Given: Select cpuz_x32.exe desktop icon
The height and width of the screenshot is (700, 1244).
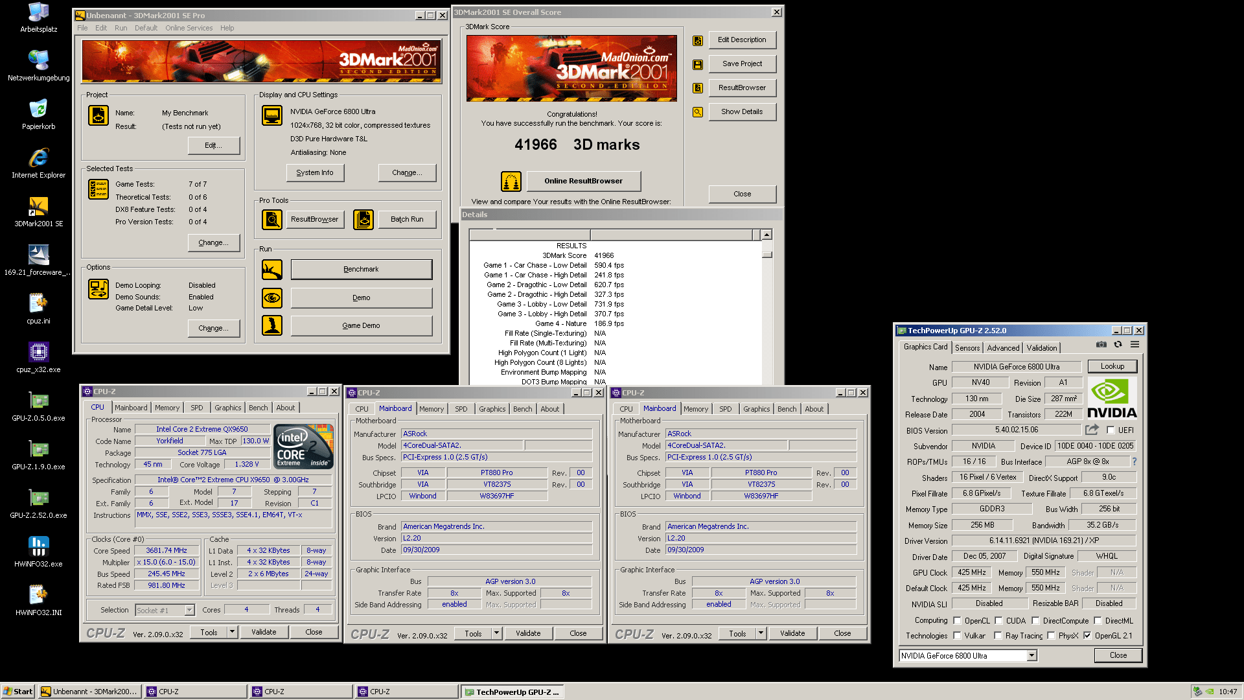Looking at the screenshot, I should pyautogui.click(x=38, y=358).
